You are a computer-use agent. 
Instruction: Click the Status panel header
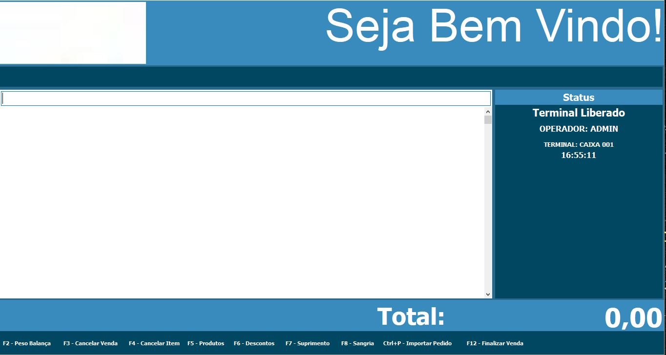[x=579, y=98]
